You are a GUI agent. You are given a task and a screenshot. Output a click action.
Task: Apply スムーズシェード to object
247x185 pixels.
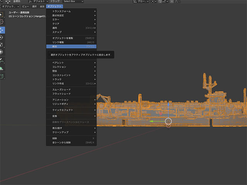pyautogui.click(x=71, y=90)
